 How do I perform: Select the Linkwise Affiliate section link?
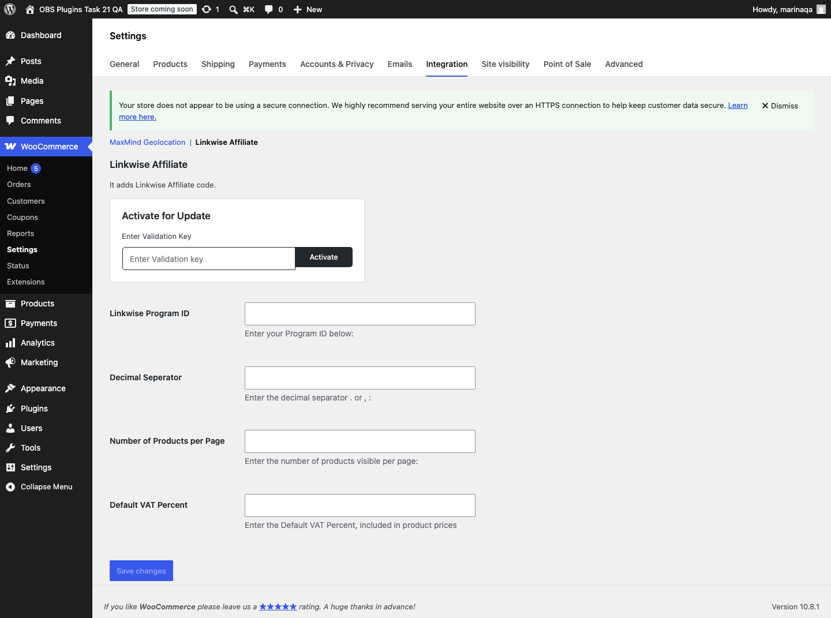[227, 143]
